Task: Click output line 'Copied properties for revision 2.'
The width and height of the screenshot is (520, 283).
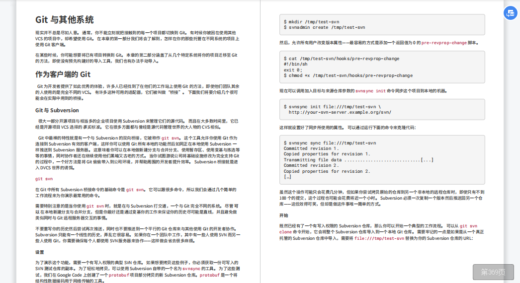Action: [327, 171]
